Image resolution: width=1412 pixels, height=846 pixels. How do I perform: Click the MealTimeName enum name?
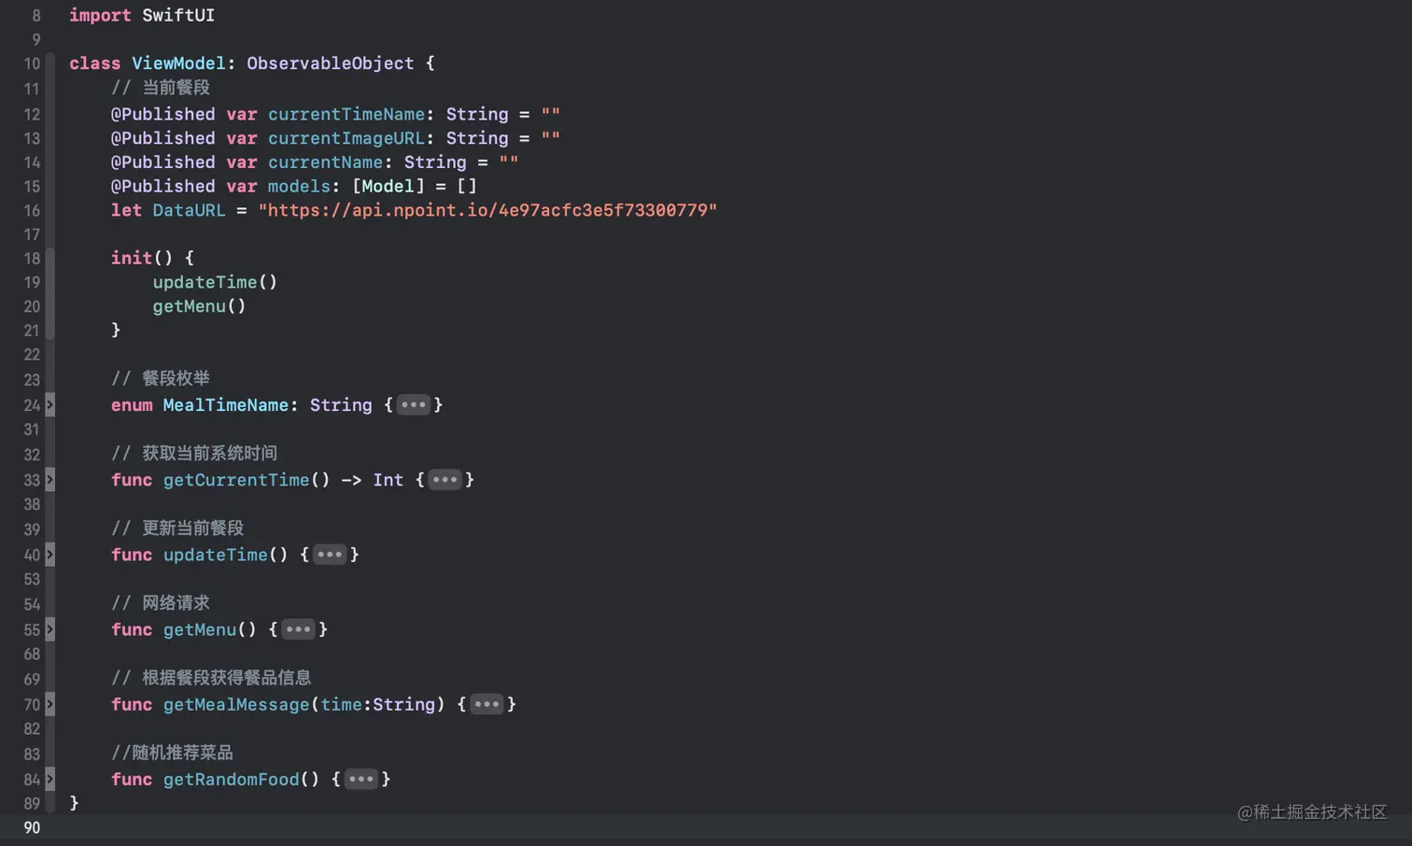(x=225, y=404)
